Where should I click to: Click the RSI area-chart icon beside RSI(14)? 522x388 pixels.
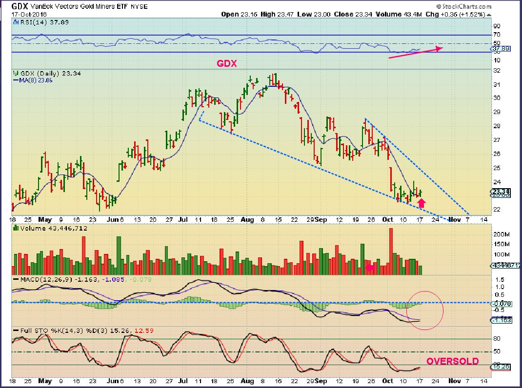[x=16, y=22]
